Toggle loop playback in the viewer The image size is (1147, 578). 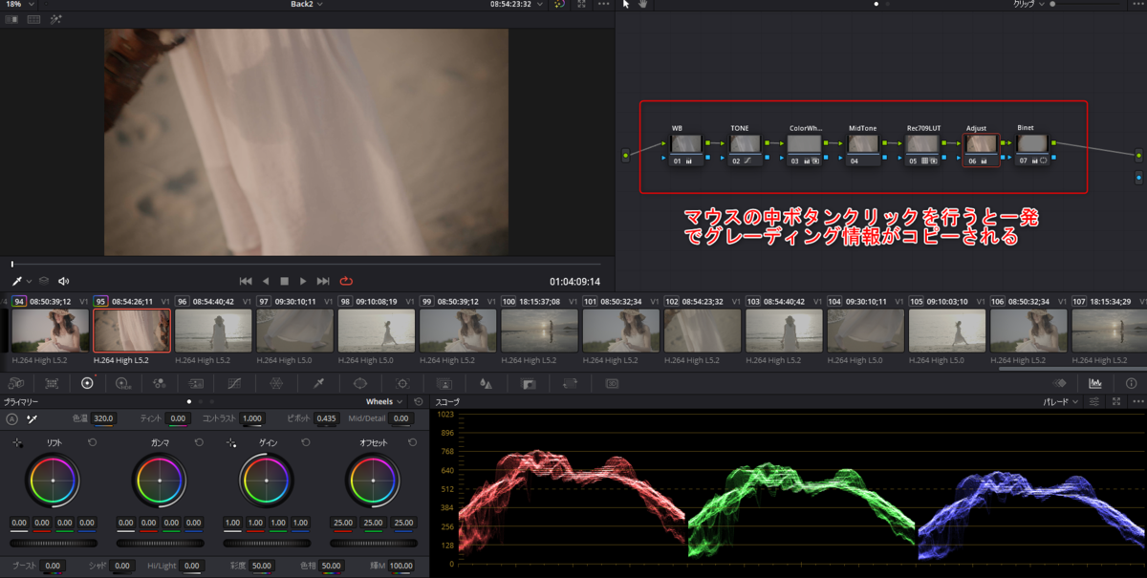point(346,281)
